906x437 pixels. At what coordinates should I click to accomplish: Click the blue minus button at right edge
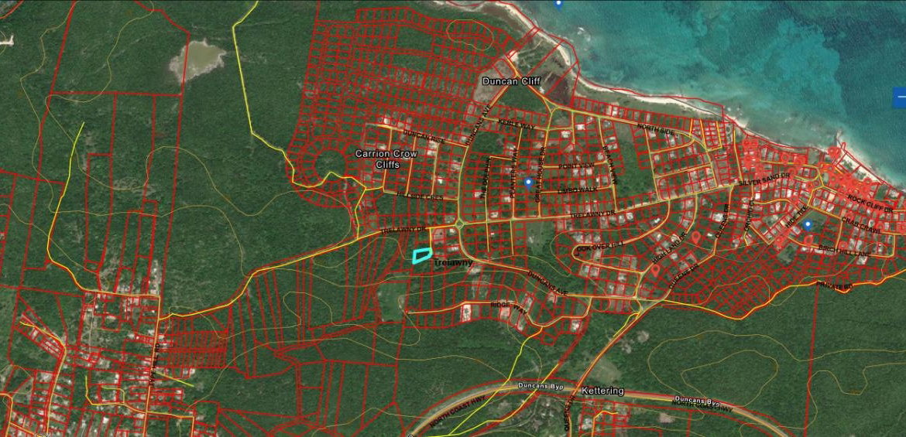click(899, 97)
